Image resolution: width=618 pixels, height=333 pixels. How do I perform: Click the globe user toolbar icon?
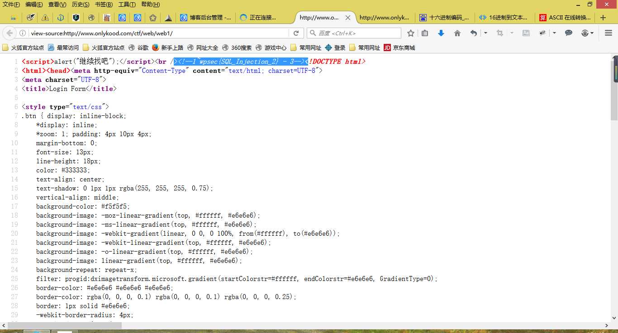pos(585,33)
